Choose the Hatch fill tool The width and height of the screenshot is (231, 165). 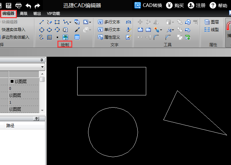49,37
